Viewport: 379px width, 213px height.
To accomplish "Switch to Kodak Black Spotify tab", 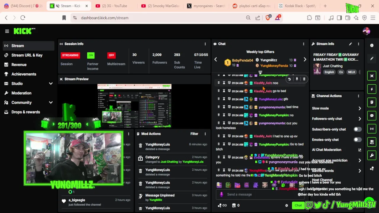I will click(x=297, y=6).
